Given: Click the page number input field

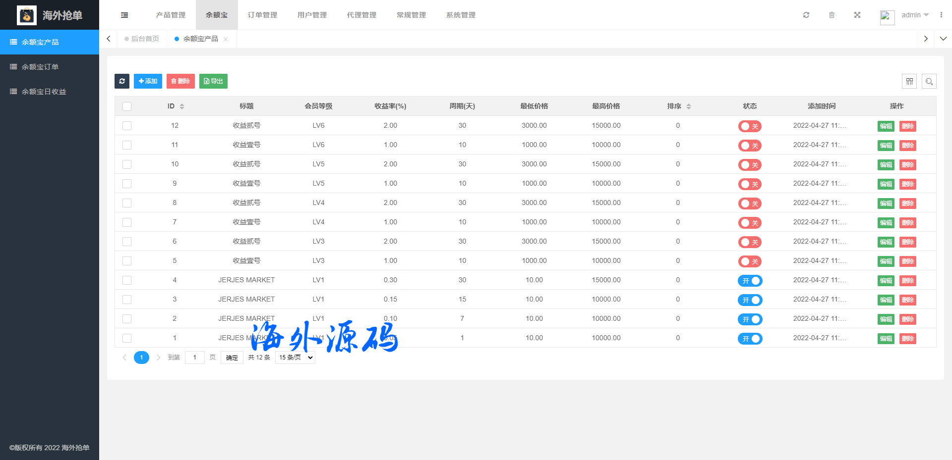Looking at the screenshot, I should click(x=194, y=358).
